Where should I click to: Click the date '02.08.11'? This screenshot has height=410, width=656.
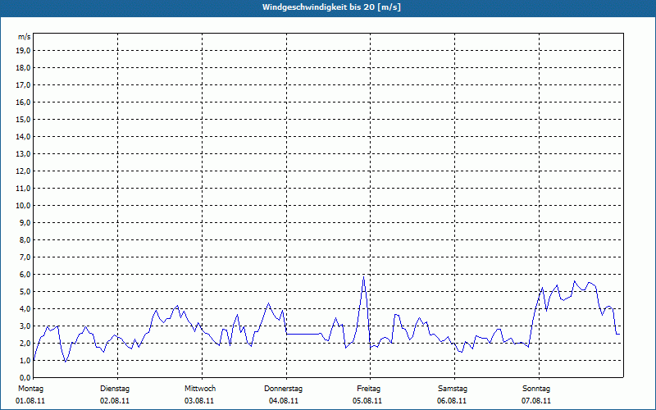tap(115, 401)
